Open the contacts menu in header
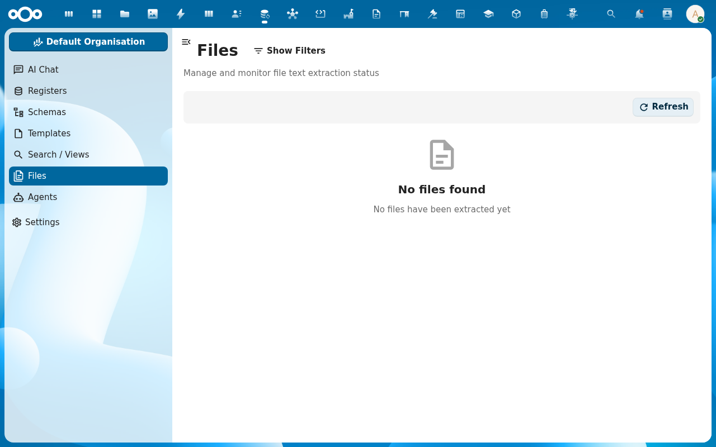 667,14
